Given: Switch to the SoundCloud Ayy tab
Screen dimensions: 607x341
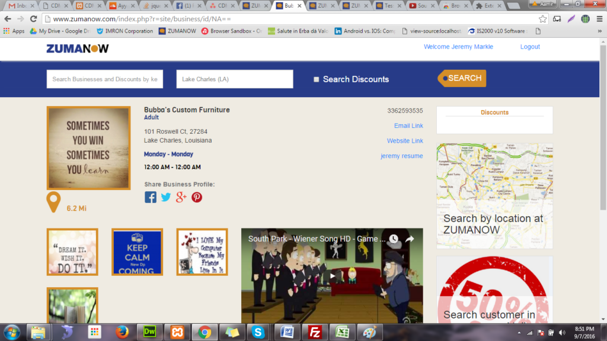Looking at the screenshot, I should pos(122,6).
